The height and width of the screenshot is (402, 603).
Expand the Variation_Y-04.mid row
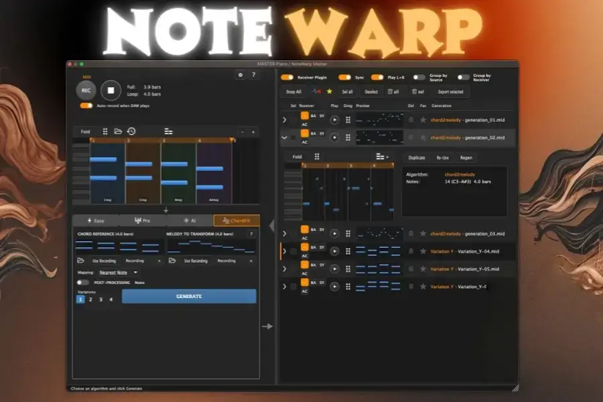285,252
